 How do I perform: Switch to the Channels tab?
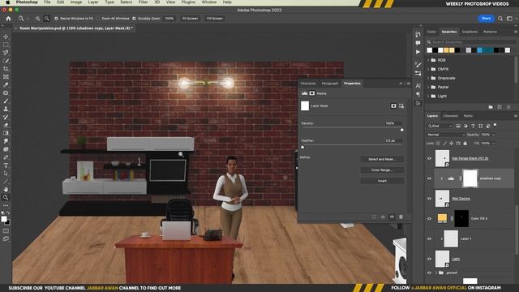click(x=451, y=116)
